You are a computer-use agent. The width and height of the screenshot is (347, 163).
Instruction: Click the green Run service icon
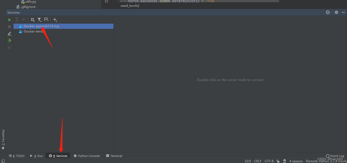point(9,20)
